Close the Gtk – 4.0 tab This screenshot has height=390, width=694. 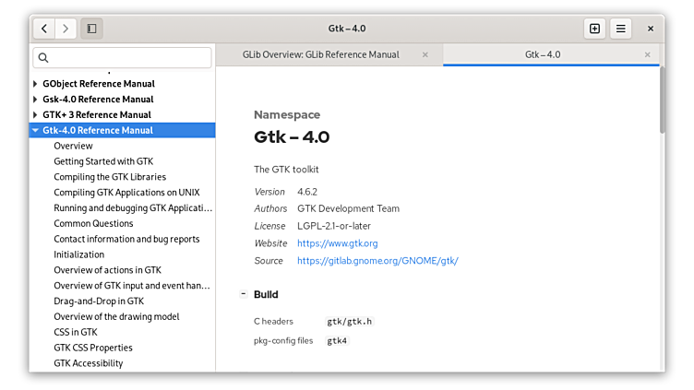pyautogui.click(x=647, y=54)
